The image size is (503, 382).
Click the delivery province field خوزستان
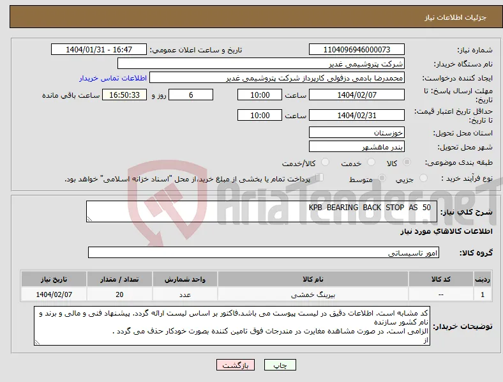[x=356, y=133]
